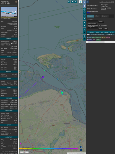Click the U map toggle button
Viewport: 115px width, 154px height.
(x=69, y=2)
